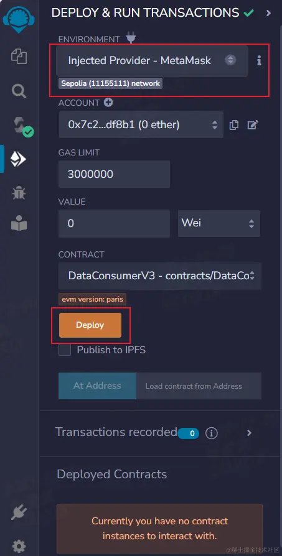Open the Wei unit dropdown

pos(219,223)
